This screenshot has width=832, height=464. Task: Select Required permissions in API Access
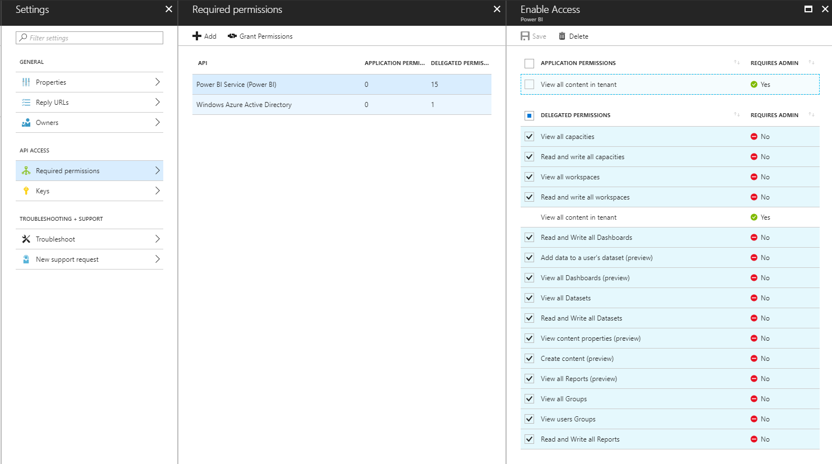89,171
